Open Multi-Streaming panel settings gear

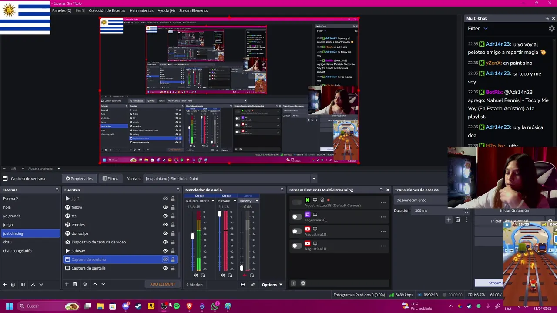pyautogui.click(x=303, y=283)
